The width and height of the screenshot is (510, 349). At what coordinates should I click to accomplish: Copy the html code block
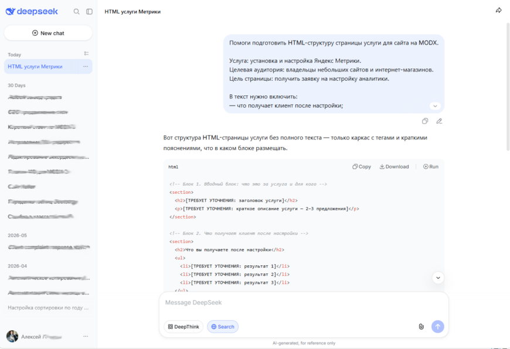pos(362,167)
